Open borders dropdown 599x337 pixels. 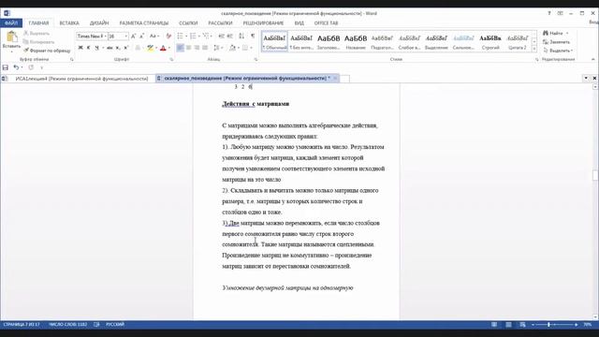click(251, 48)
